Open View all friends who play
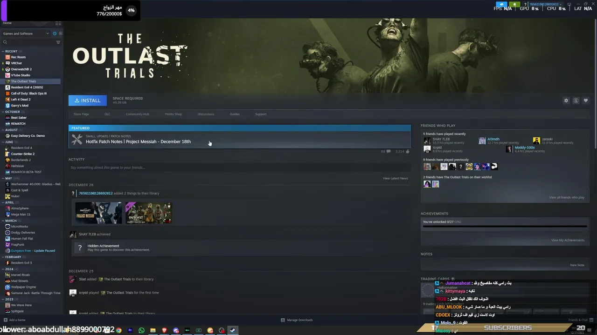 coord(567,197)
